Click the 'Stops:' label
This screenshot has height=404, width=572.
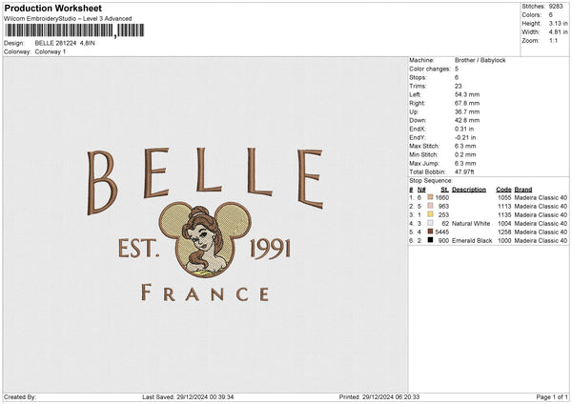[418, 77]
